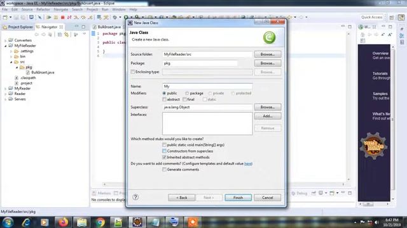Click the open perspective icon near Quick Access
This screenshot has width=407, height=228.
pos(392,17)
